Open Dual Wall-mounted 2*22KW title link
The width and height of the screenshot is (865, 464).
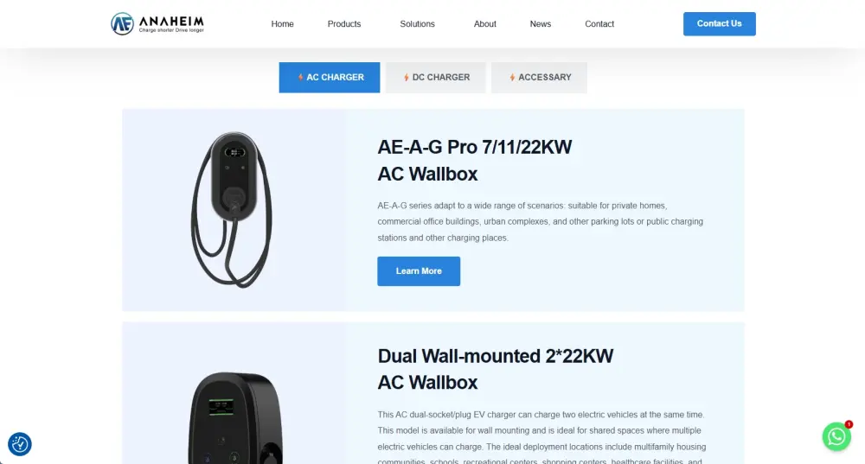point(496,369)
